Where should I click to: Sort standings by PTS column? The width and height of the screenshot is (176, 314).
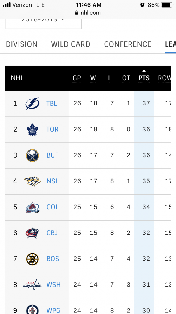(x=144, y=78)
